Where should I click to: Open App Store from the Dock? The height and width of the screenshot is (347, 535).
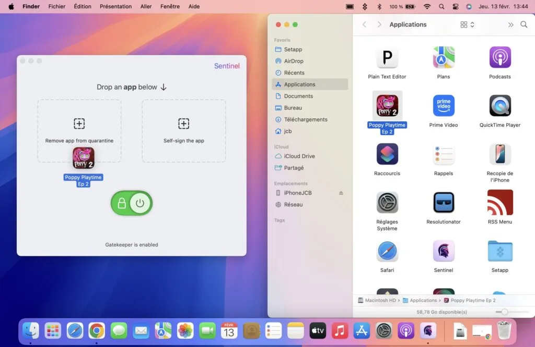(362, 331)
